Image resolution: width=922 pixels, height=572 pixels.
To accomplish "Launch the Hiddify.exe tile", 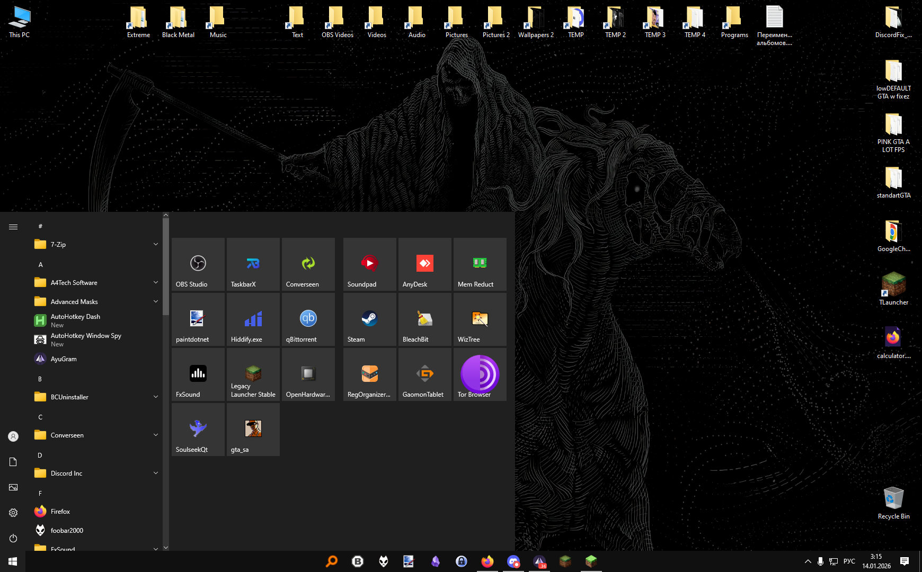I will (x=253, y=319).
